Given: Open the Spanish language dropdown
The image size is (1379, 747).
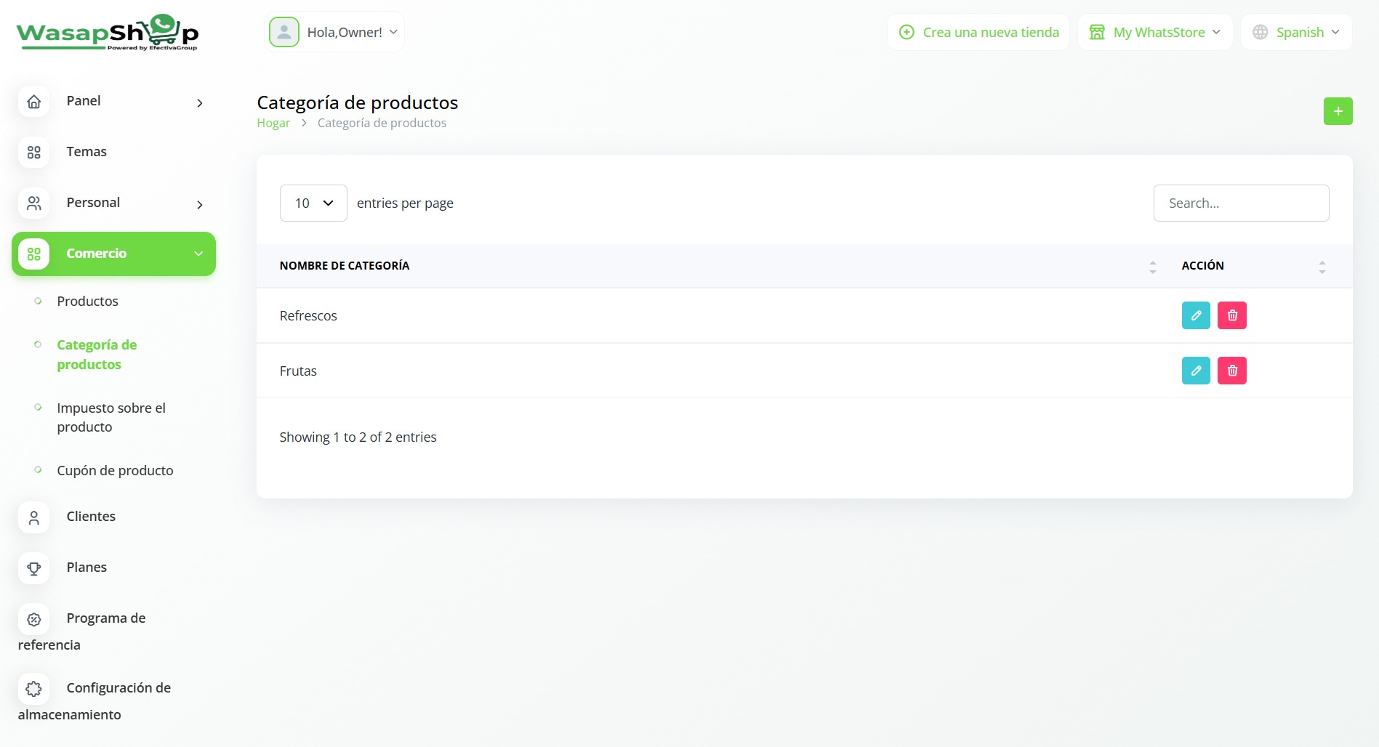Looking at the screenshot, I should tap(1296, 33).
